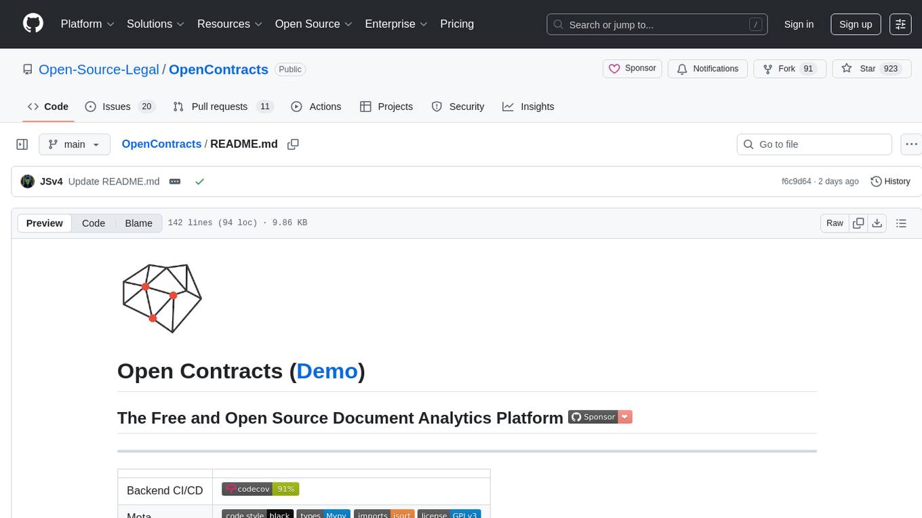922x518 pixels.
Task: Expand the Resources menu
Action: point(230,24)
